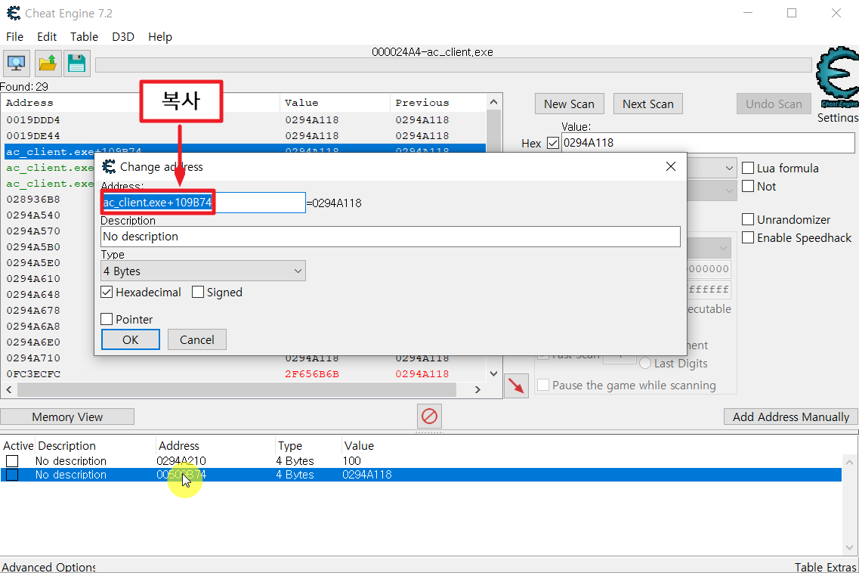The height and width of the screenshot is (573, 859).
Task: Copy selected addresses with red arrow
Action: pyautogui.click(x=516, y=386)
